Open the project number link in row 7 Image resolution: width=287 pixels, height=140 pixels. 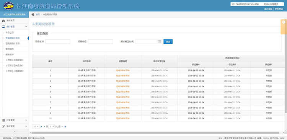[x=123, y=103]
